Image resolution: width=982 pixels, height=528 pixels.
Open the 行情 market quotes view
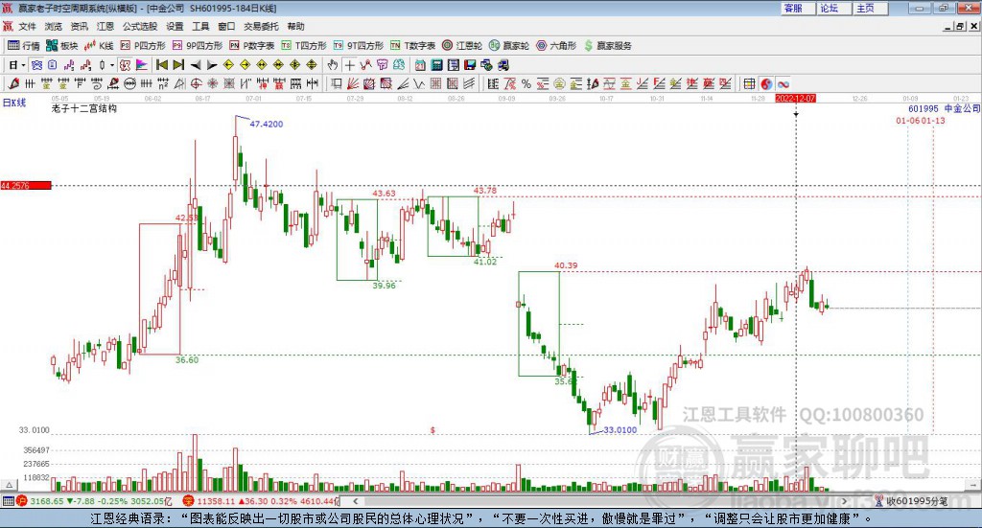coord(23,46)
